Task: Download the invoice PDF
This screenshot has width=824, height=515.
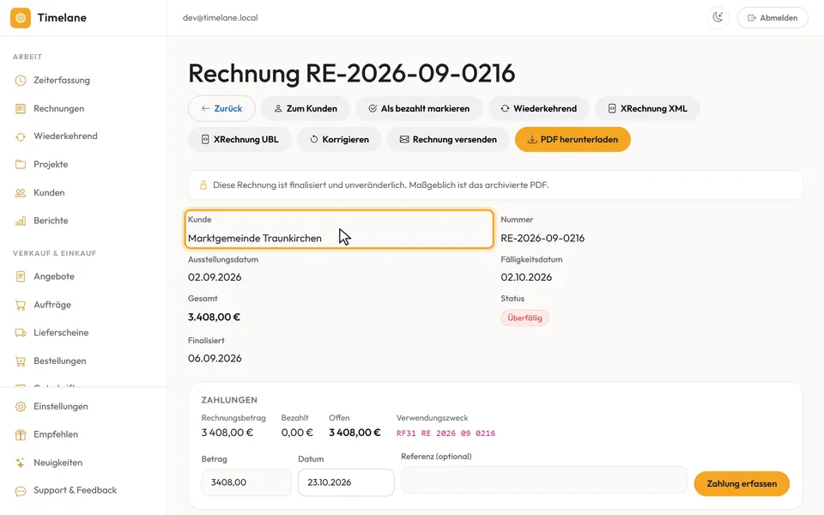Action: point(573,140)
